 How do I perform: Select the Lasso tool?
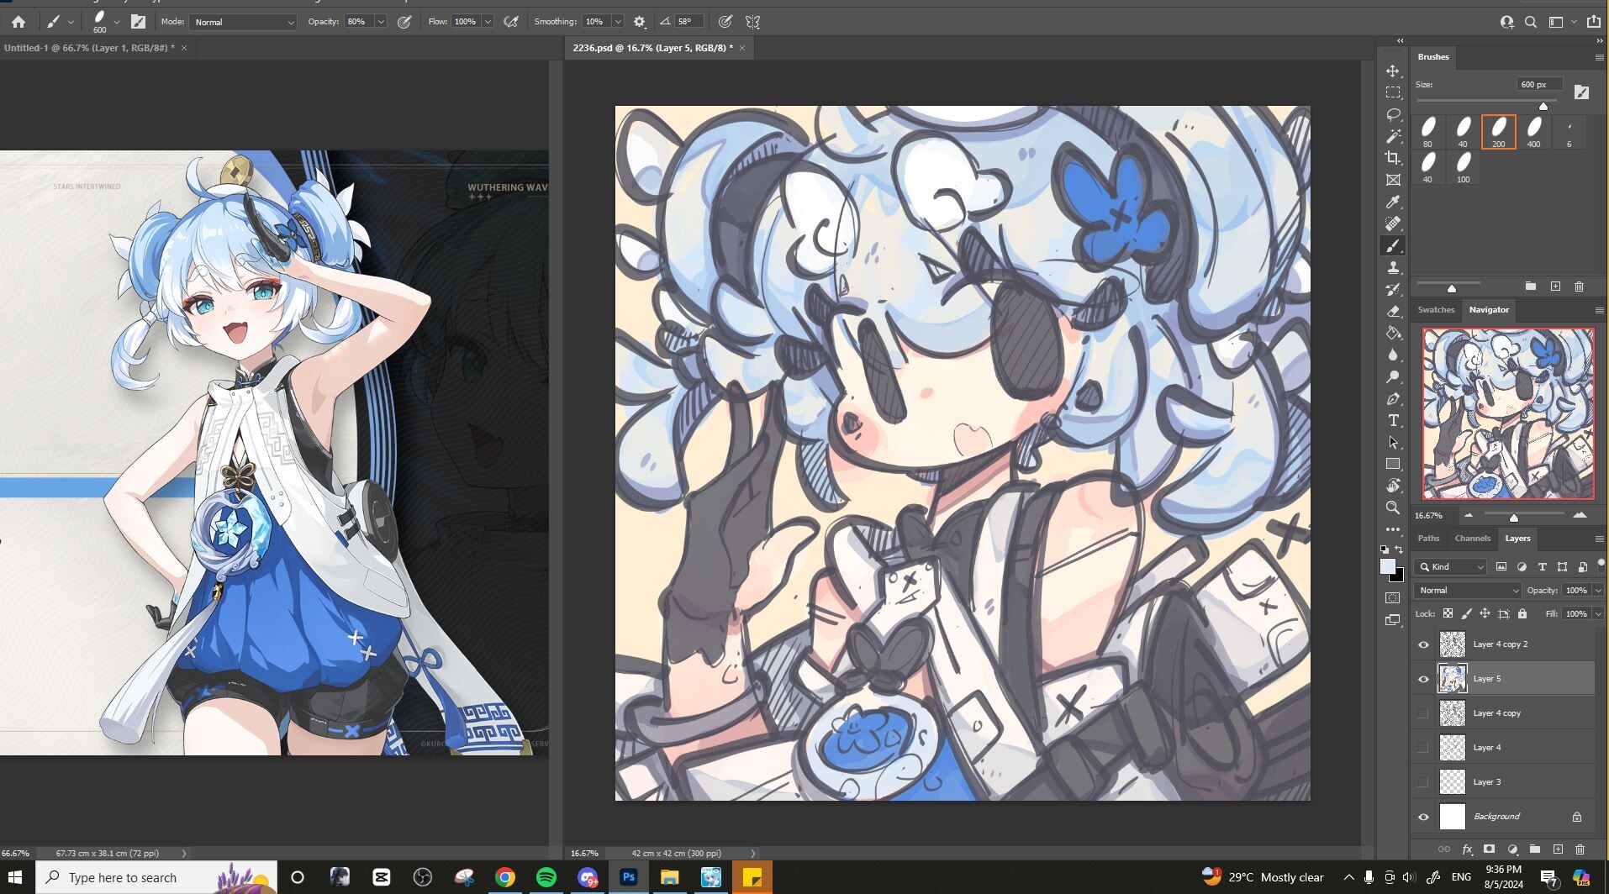point(1393,114)
